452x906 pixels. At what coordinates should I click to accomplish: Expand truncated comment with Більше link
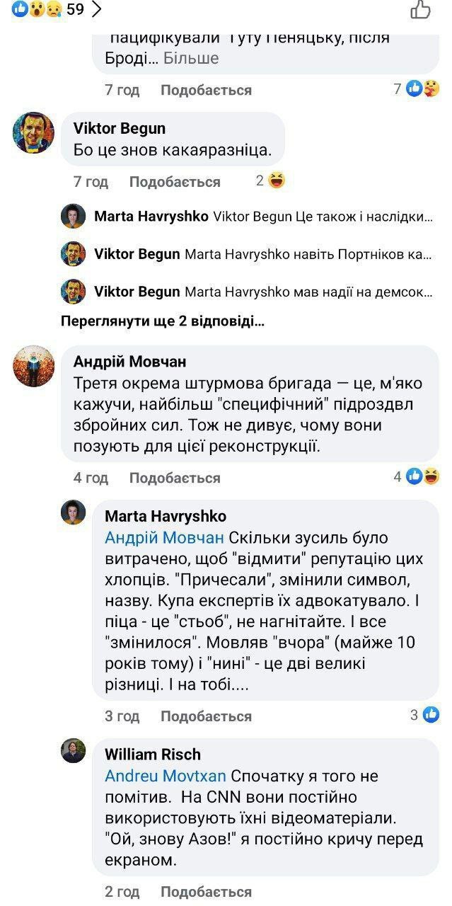(x=191, y=58)
